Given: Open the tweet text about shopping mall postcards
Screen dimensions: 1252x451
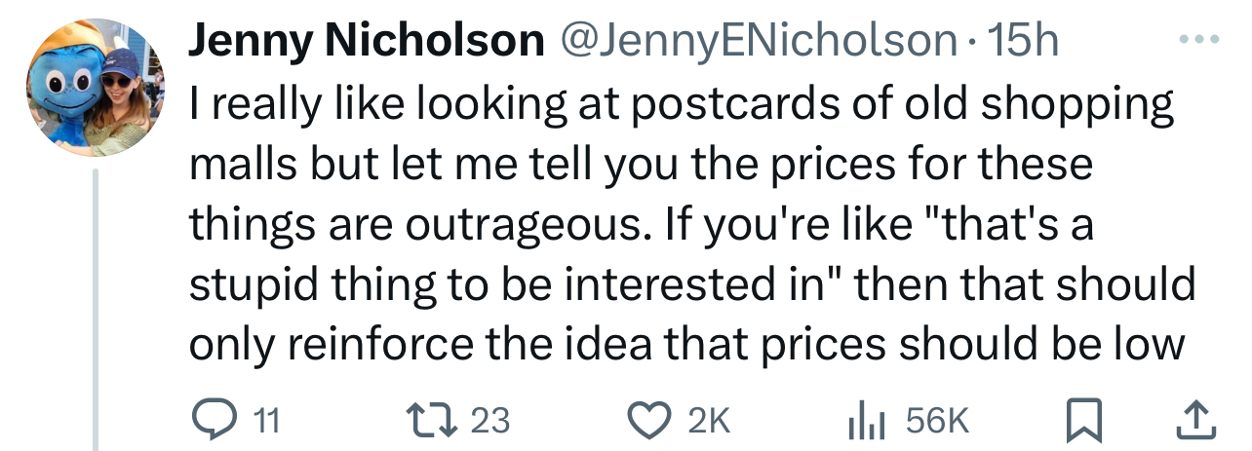Looking at the screenshot, I should pos(691,225).
